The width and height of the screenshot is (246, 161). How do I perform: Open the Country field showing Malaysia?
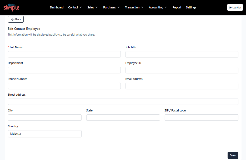pos(45,134)
